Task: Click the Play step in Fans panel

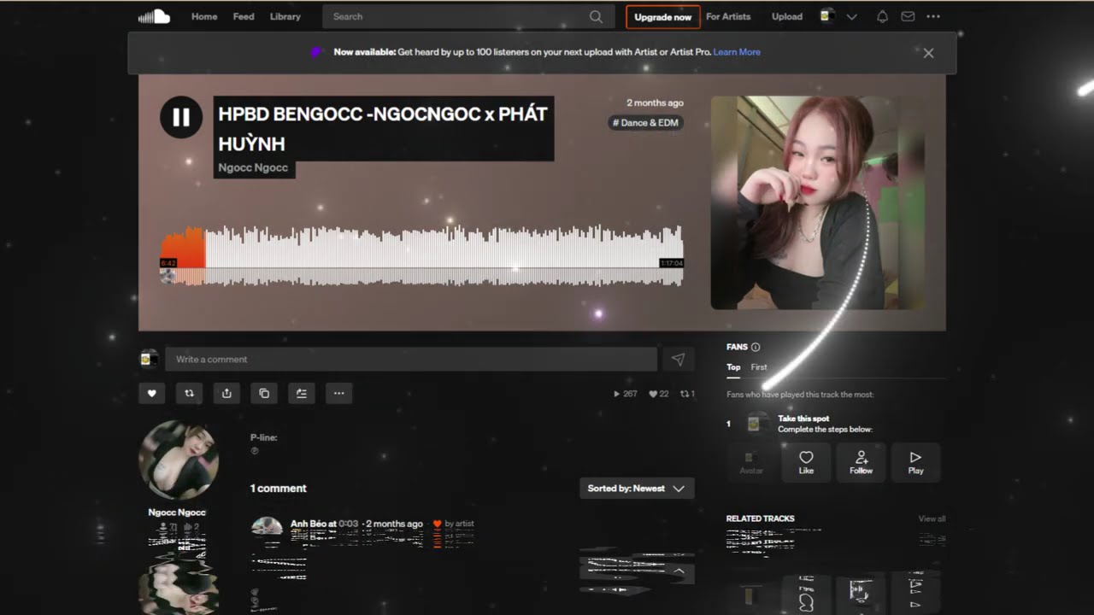Action: (915, 462)
